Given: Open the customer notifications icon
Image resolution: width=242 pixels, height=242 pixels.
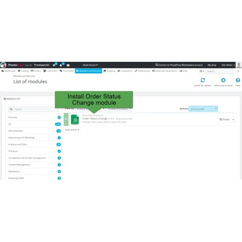Looking at the screenshot, I should 61,65.
